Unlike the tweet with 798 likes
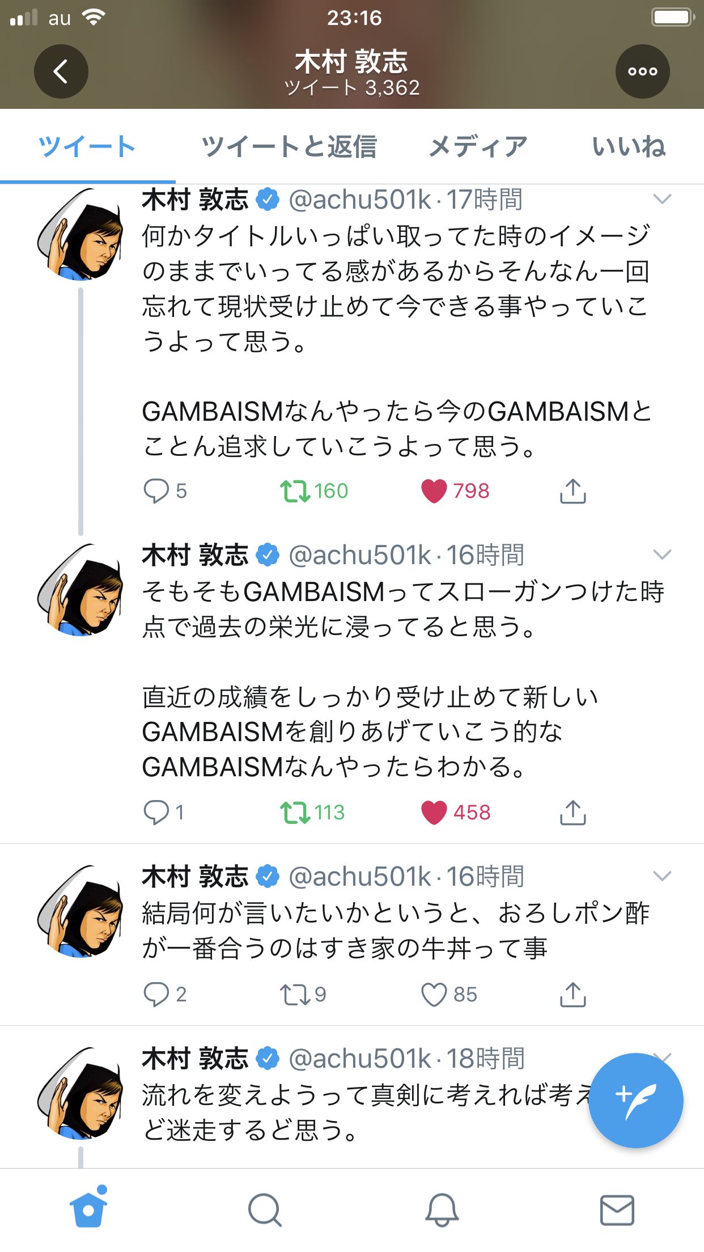This screenshot has height=1252, width=704. pos(434,491)
